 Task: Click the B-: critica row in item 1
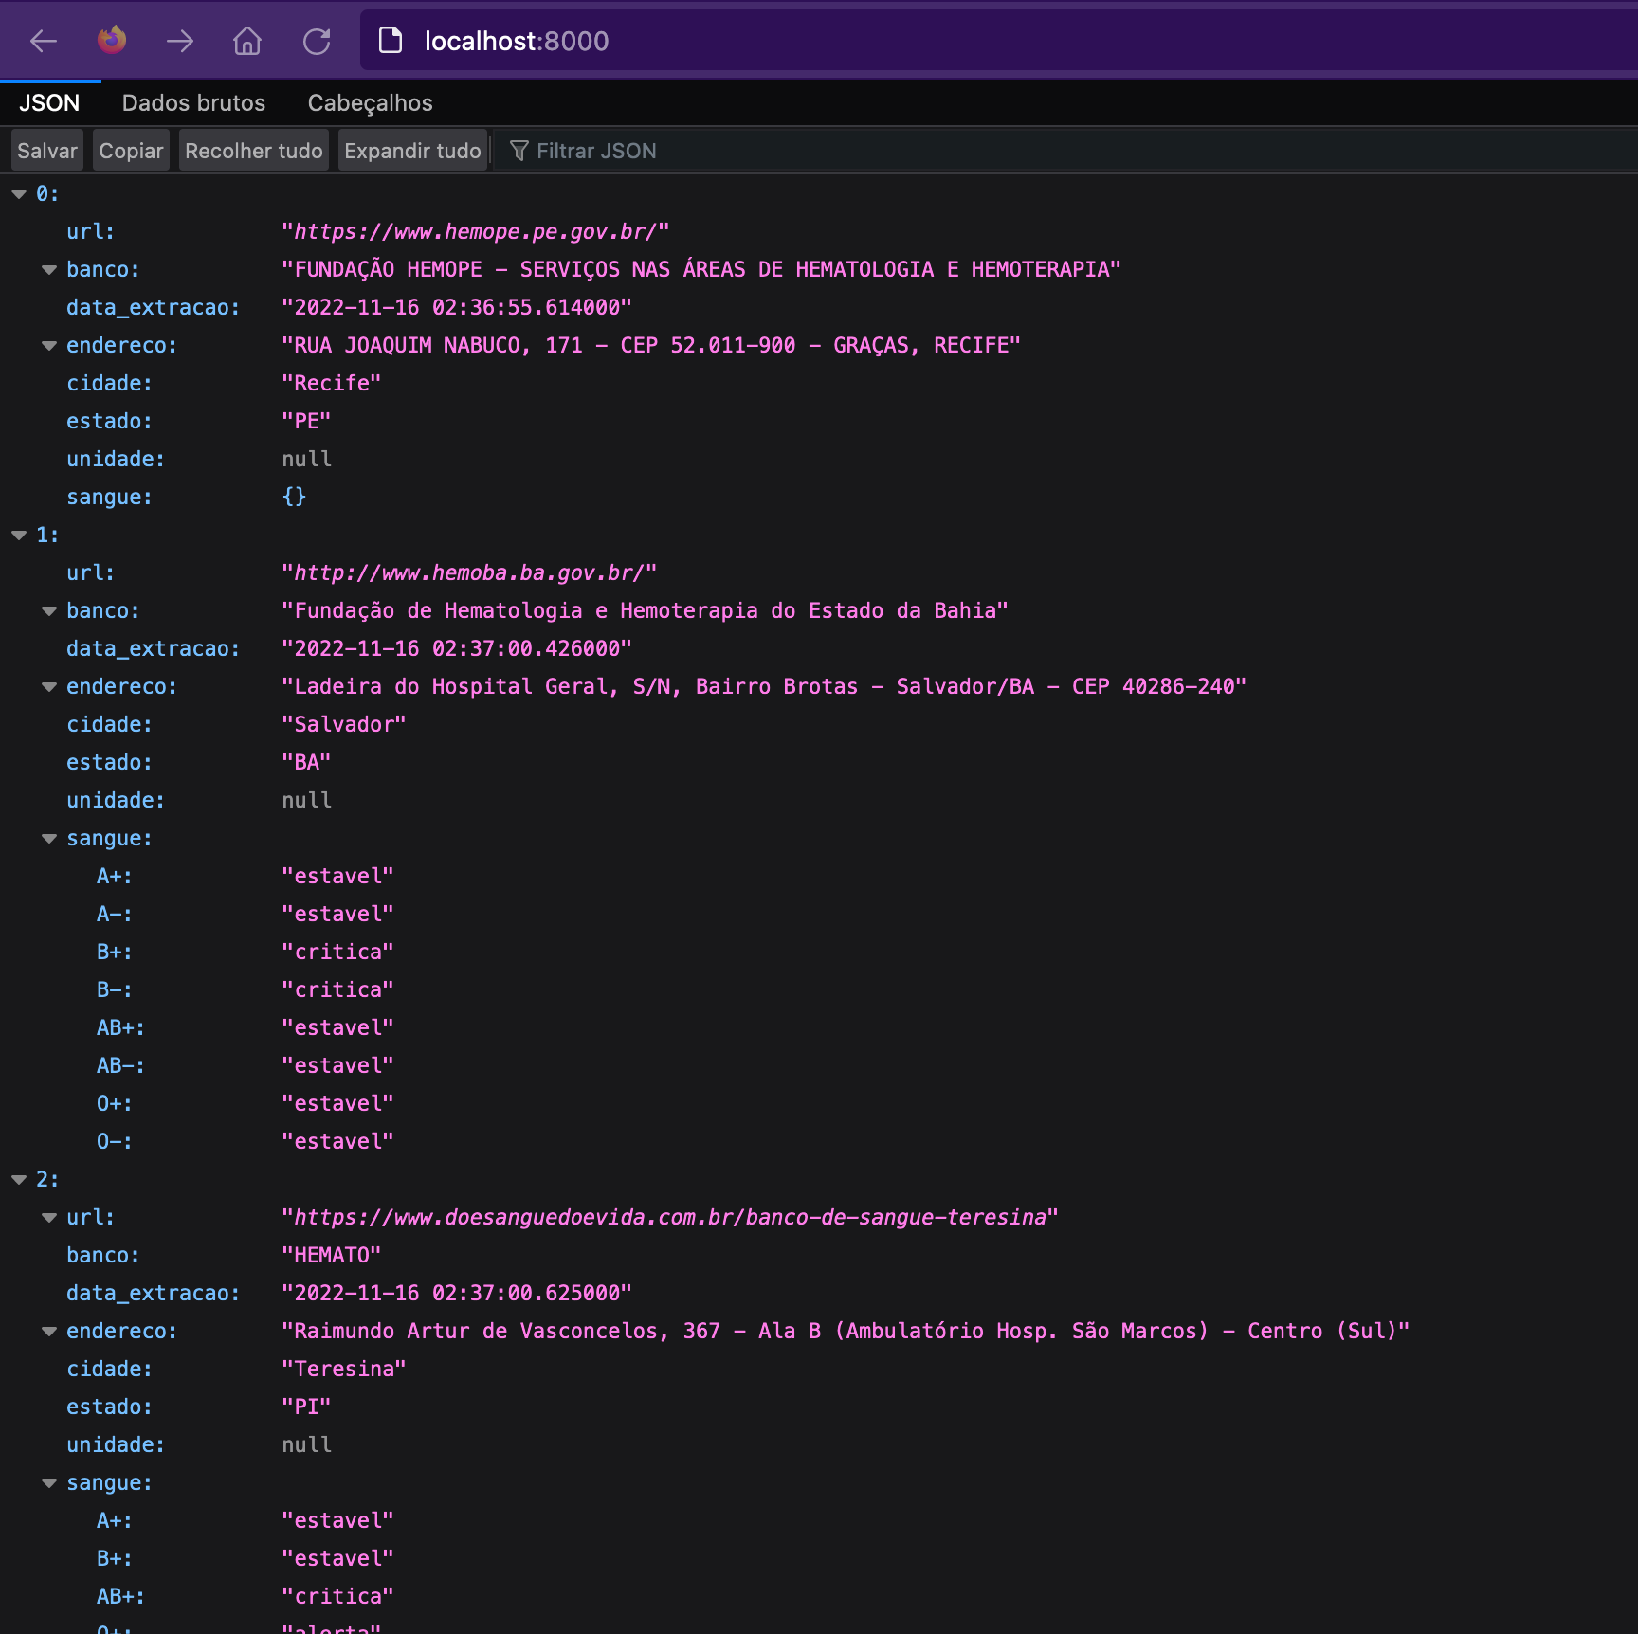(x=819, y=989)
